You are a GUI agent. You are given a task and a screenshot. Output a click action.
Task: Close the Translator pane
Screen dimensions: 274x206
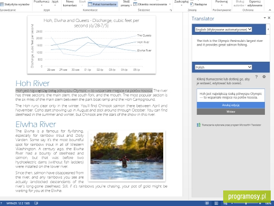tap(269, 18)
